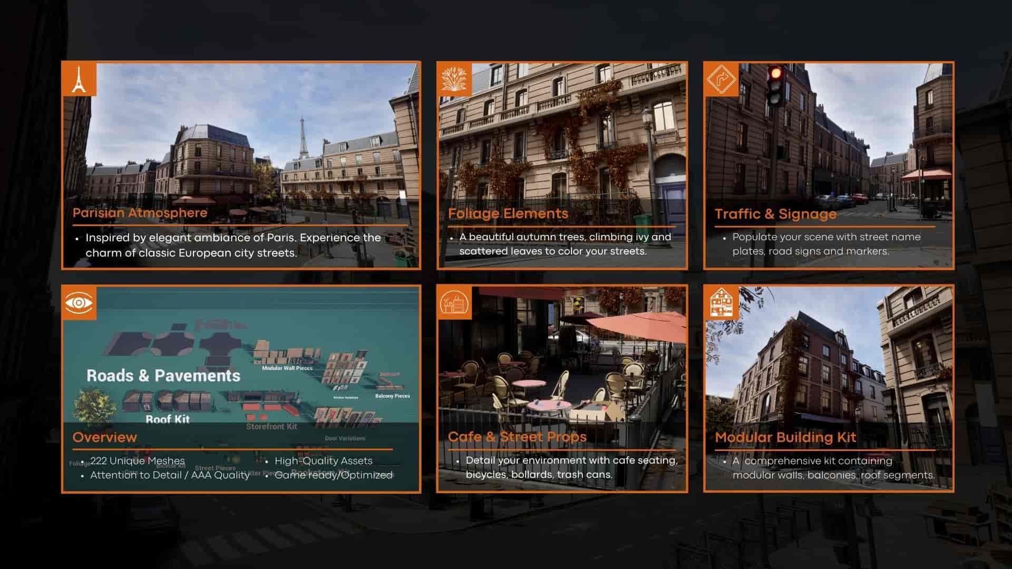Click the "Storefront Kit" label in Overview image
Image resolution: width=1012 pixels, height=569 pixels.
click(x=271, y=426)
